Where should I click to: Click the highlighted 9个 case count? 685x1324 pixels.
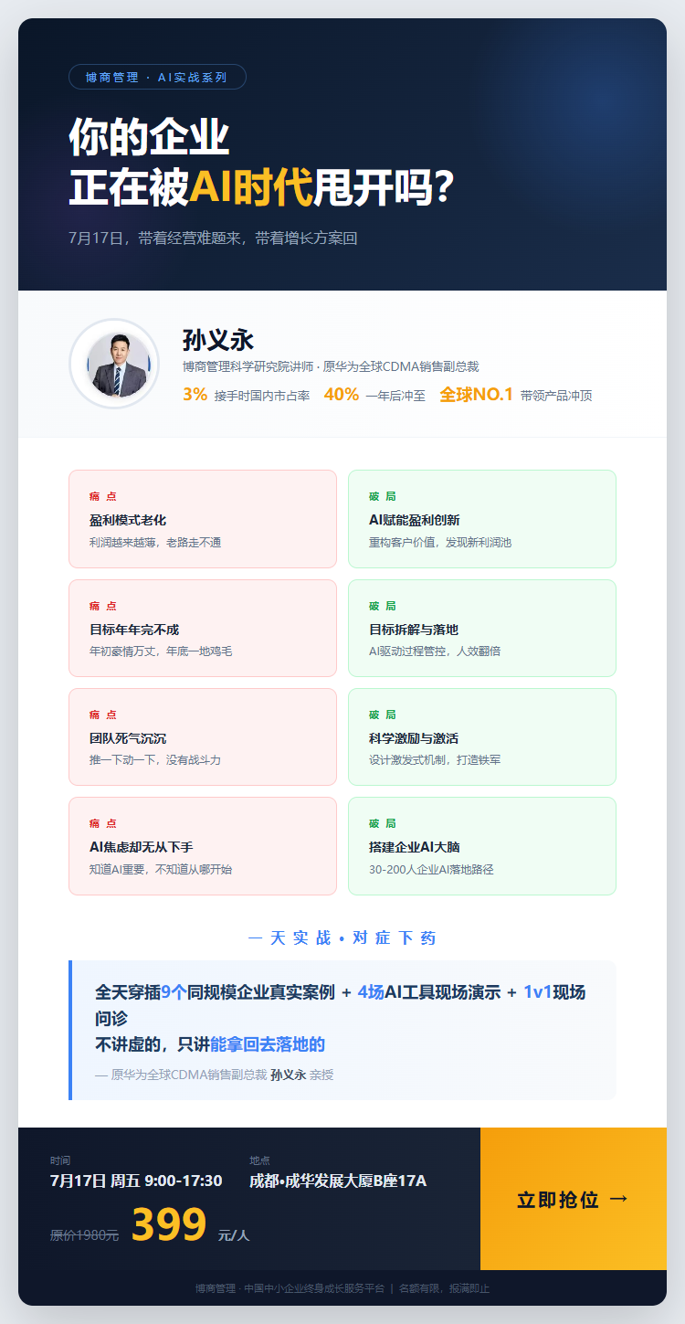click(174, 991)
